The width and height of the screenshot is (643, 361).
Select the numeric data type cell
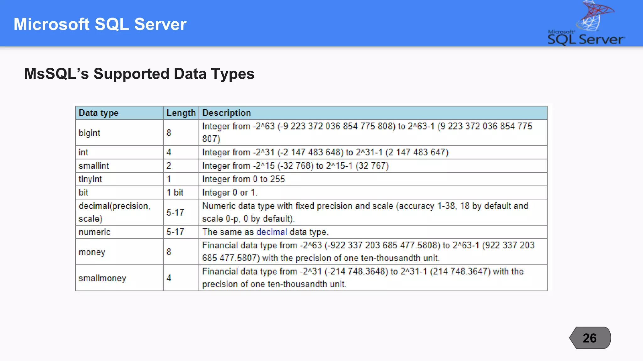95,232
